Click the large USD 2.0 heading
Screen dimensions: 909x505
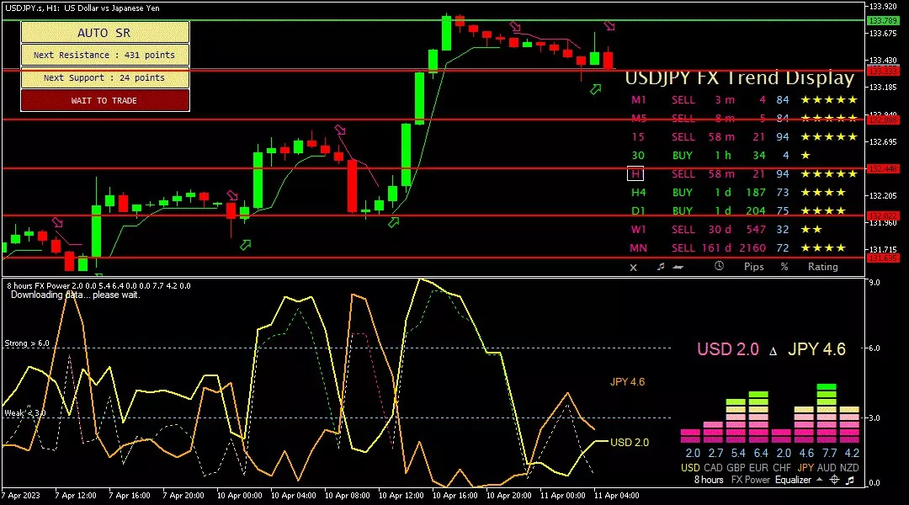728,349
